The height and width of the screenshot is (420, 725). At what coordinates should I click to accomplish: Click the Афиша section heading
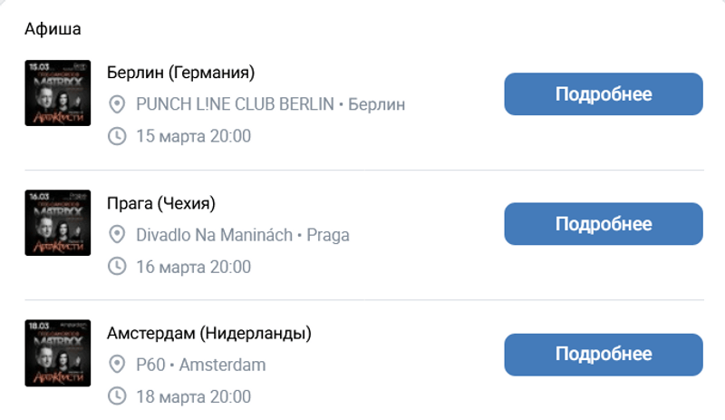click(x=53, y=29)
